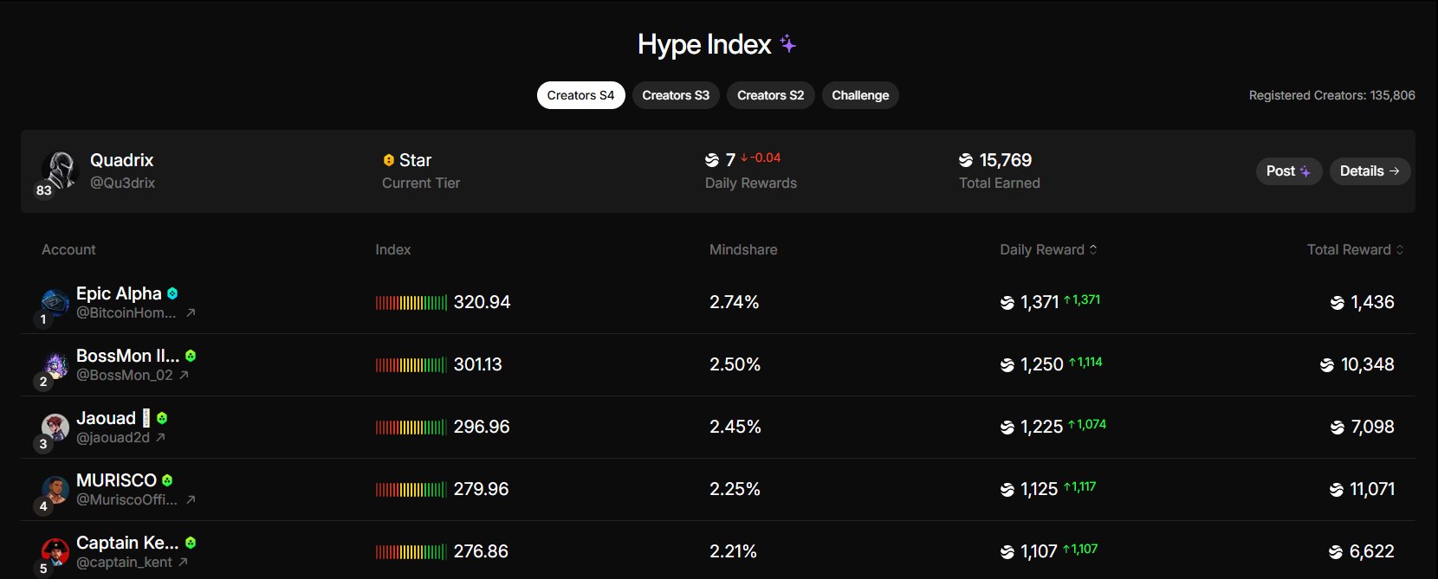Sort by Daily Reward column arrows
This screenshot has width=1438, height=579.
pyautogui.click(x=1093, y=249)
